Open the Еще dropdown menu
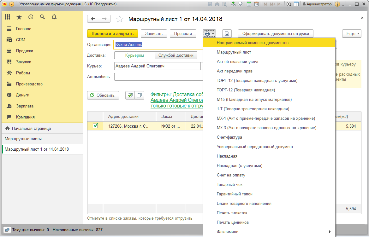369x237 pixels. pyautogui.click(x=352, y=34)
